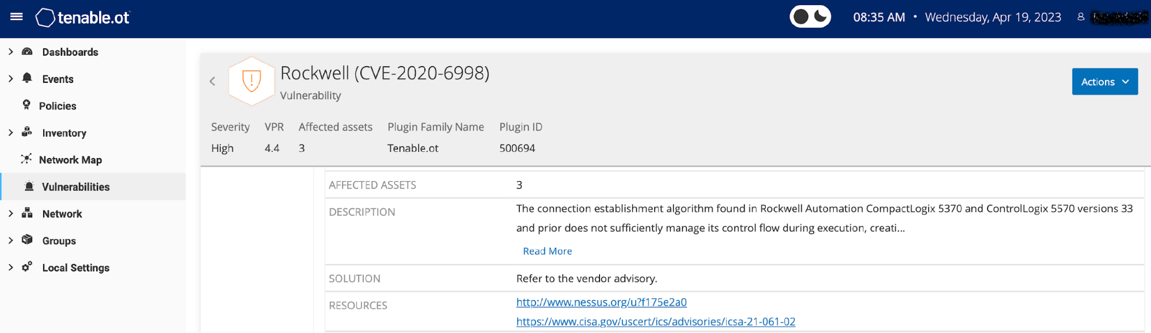This screenshot has height=333, width=1151.
Task: Open the hamburger main menu
Action: [x=17, y=17]
